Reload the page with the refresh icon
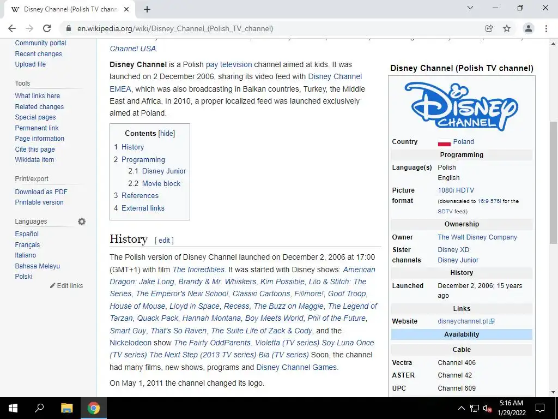The width and height of the screenshot is (558, 419). point(47,28)
